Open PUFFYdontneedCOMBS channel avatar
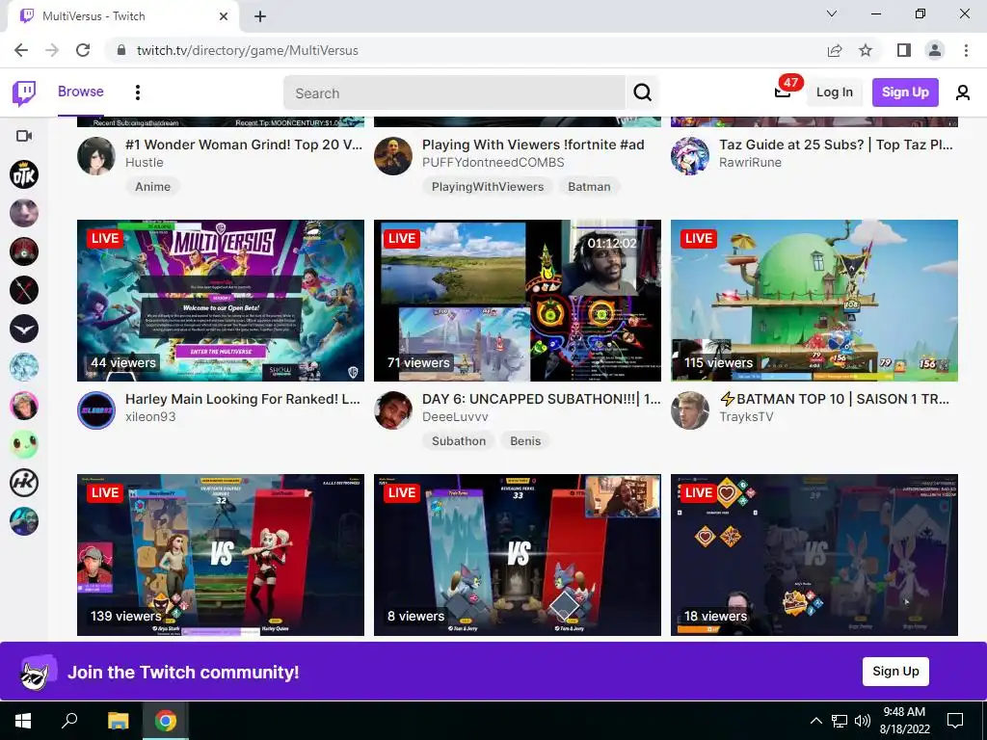Image resolution: width=987 pixels, height=740 pixels. (x=393, y=155)
